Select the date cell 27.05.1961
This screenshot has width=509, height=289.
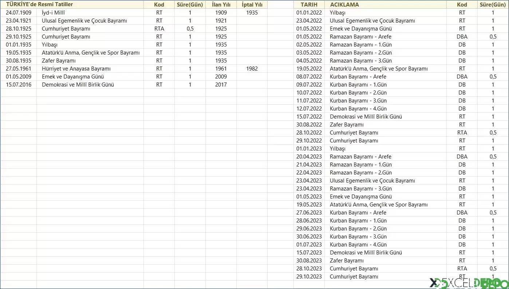19,69
